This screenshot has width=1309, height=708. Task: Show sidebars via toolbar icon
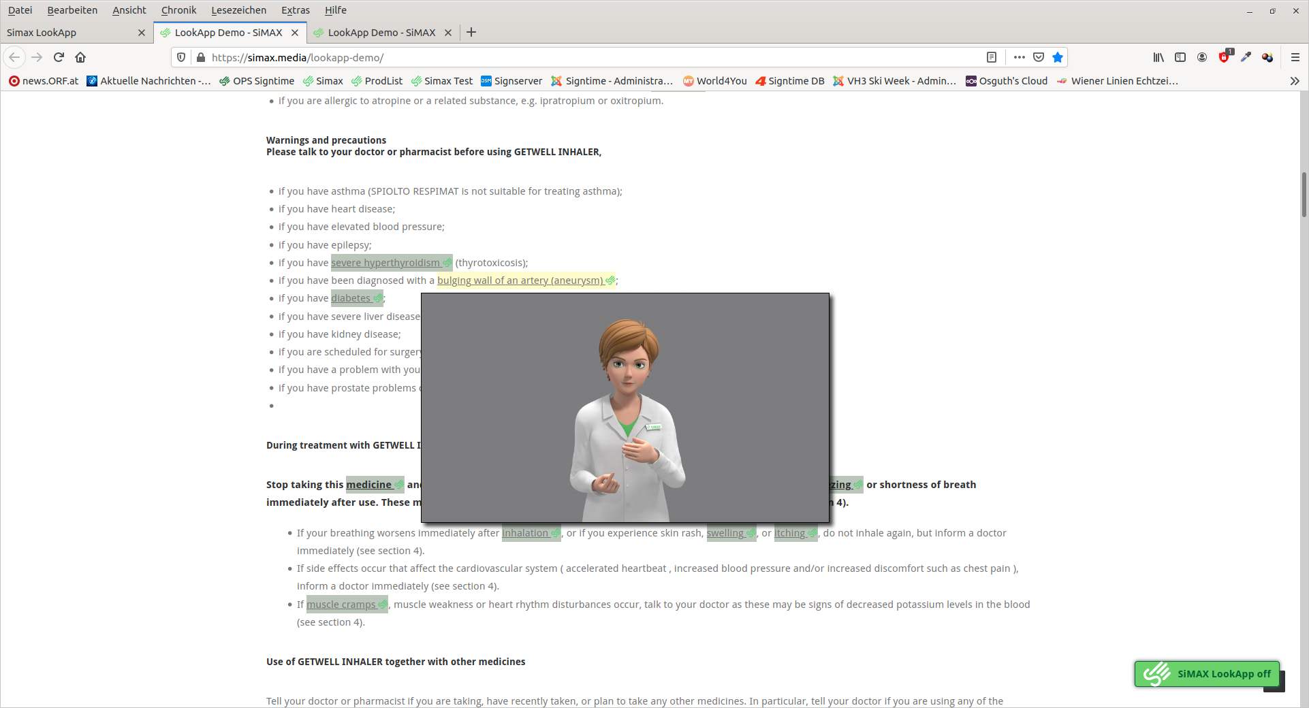pyautogui.click(x=1180, y=57)
